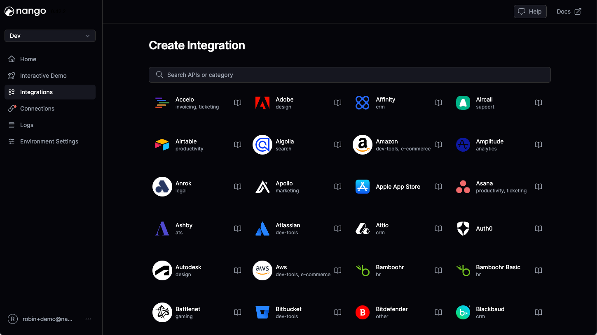Go to Home in sidebar
This screenshot has width=597, height=335.
(50, 59)
